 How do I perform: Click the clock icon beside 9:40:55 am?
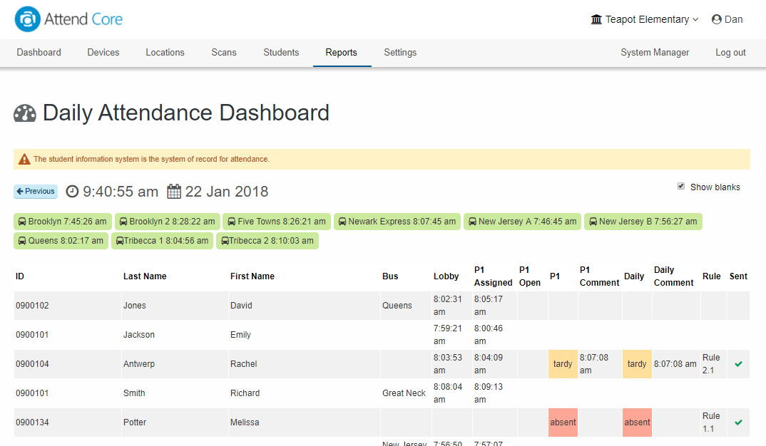72,191
